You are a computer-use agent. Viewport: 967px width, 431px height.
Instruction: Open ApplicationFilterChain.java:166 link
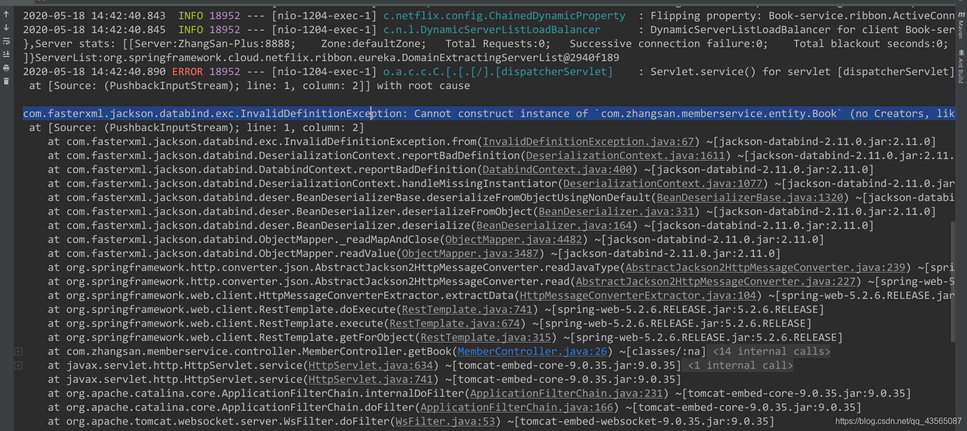point(517,407)
